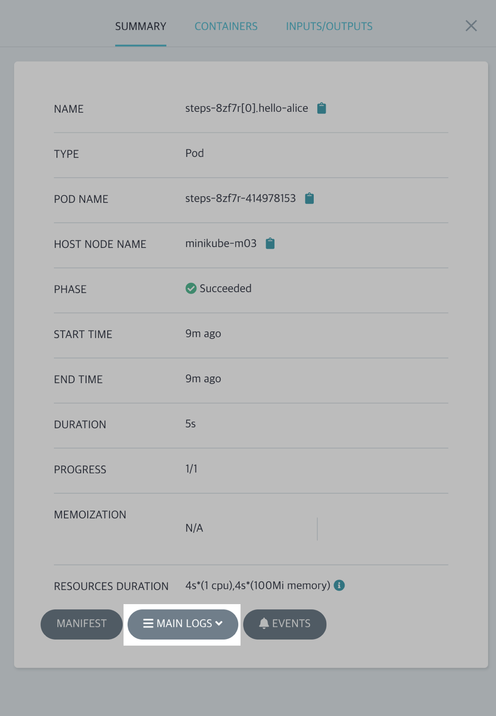496x716 pixels.
Task: Click the resources duration value text
Action: (x=257, y=585)
